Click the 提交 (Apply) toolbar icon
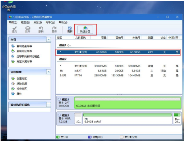 14,29
